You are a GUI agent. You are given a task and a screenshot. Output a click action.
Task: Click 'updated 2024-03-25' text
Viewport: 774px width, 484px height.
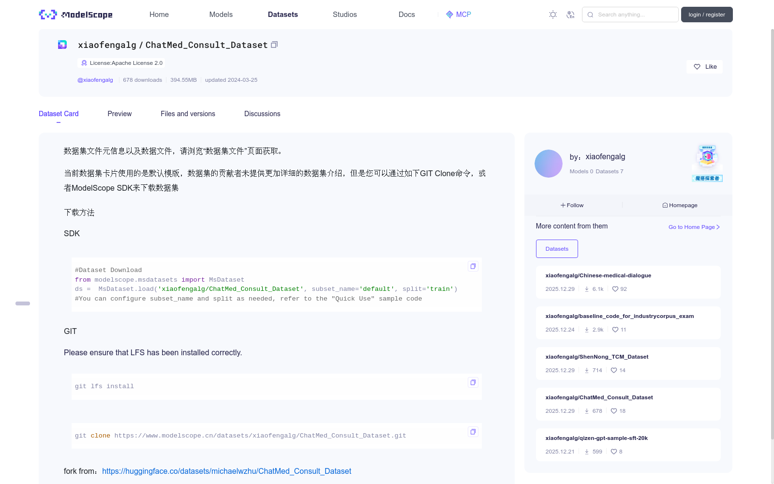[231, 80]
